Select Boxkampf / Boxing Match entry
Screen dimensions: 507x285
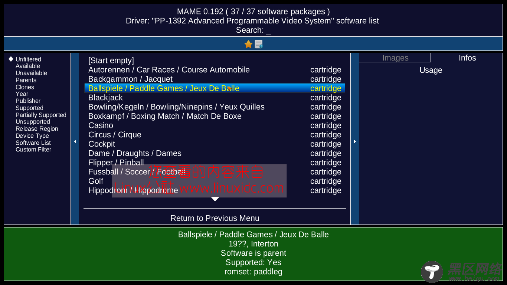coord(215,116)
